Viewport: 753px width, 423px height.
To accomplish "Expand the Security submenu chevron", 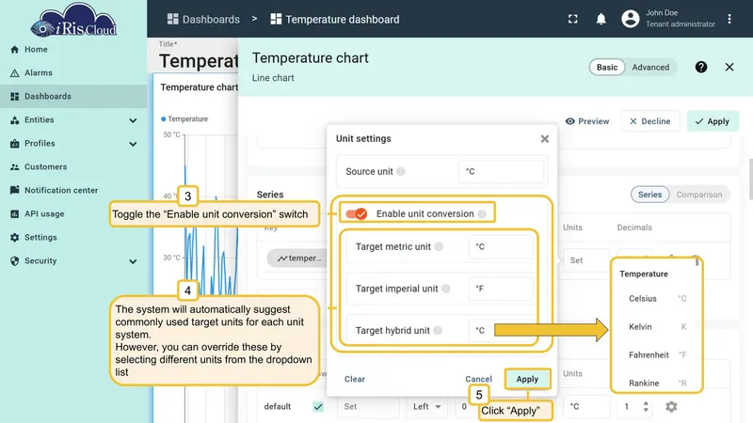I will (133, 261).
